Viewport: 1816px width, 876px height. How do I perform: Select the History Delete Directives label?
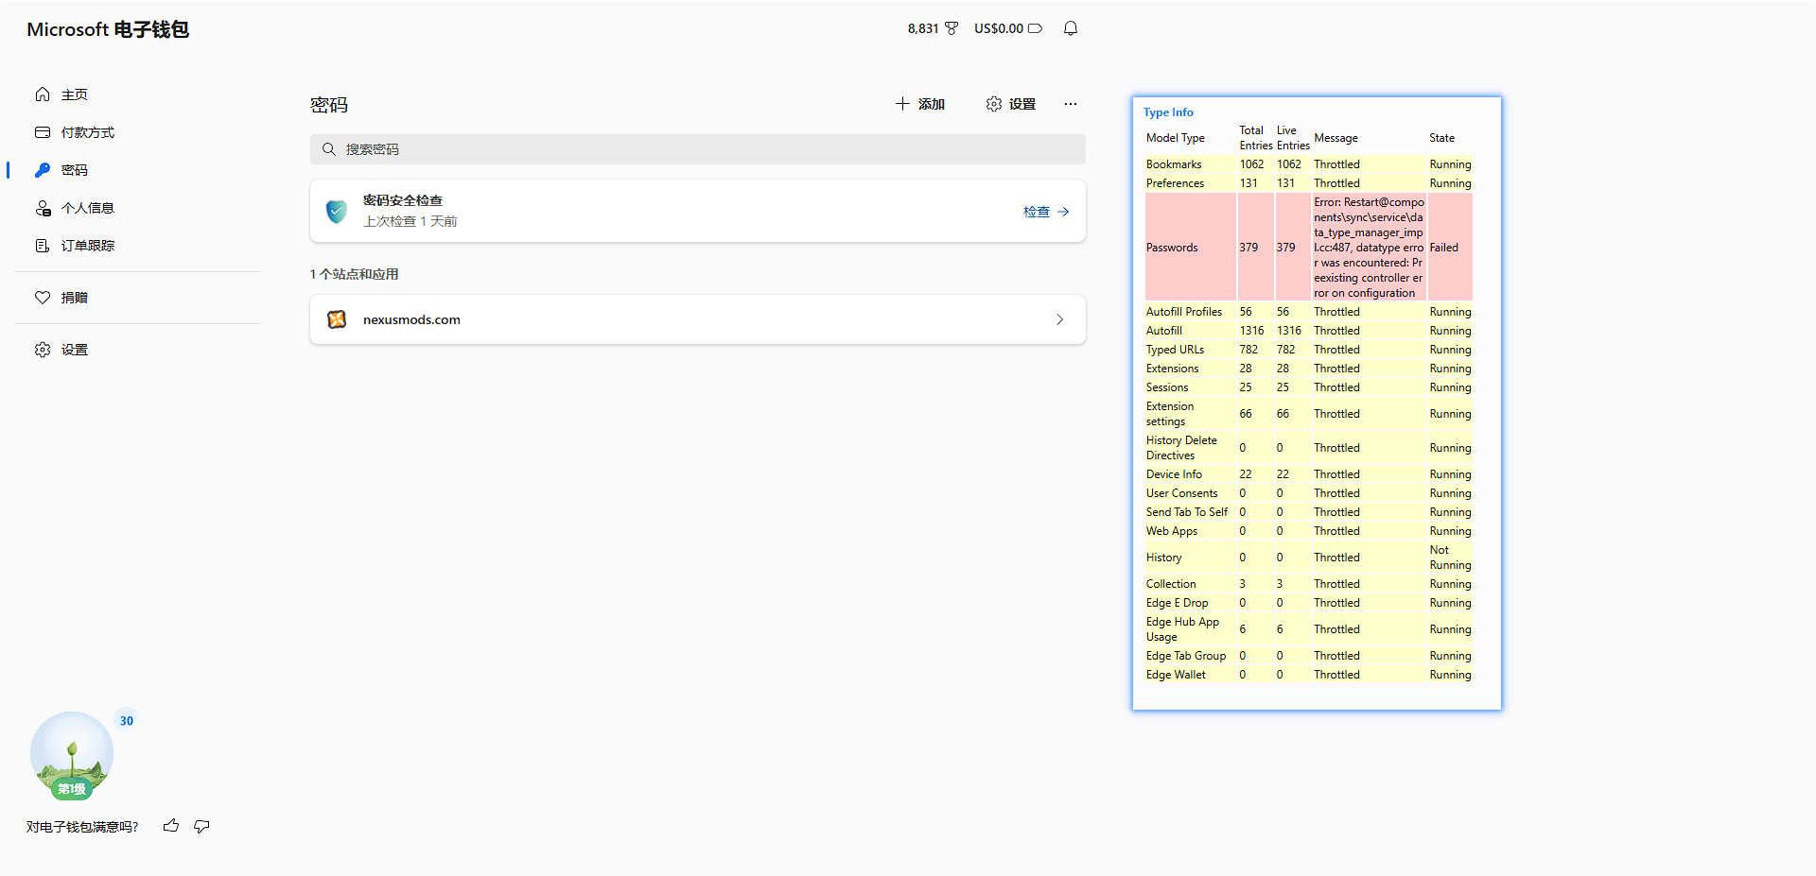[1182, 448]
